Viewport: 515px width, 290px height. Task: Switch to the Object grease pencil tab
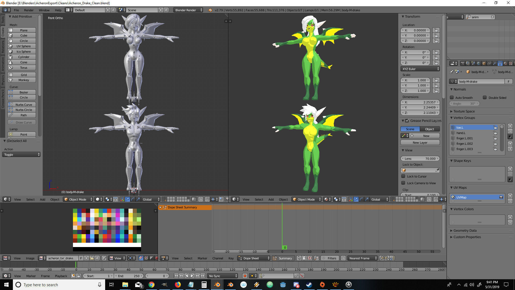[x=429, y=129]
